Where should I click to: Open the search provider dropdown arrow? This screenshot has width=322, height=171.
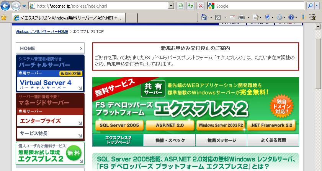click(x=317, y=6)
